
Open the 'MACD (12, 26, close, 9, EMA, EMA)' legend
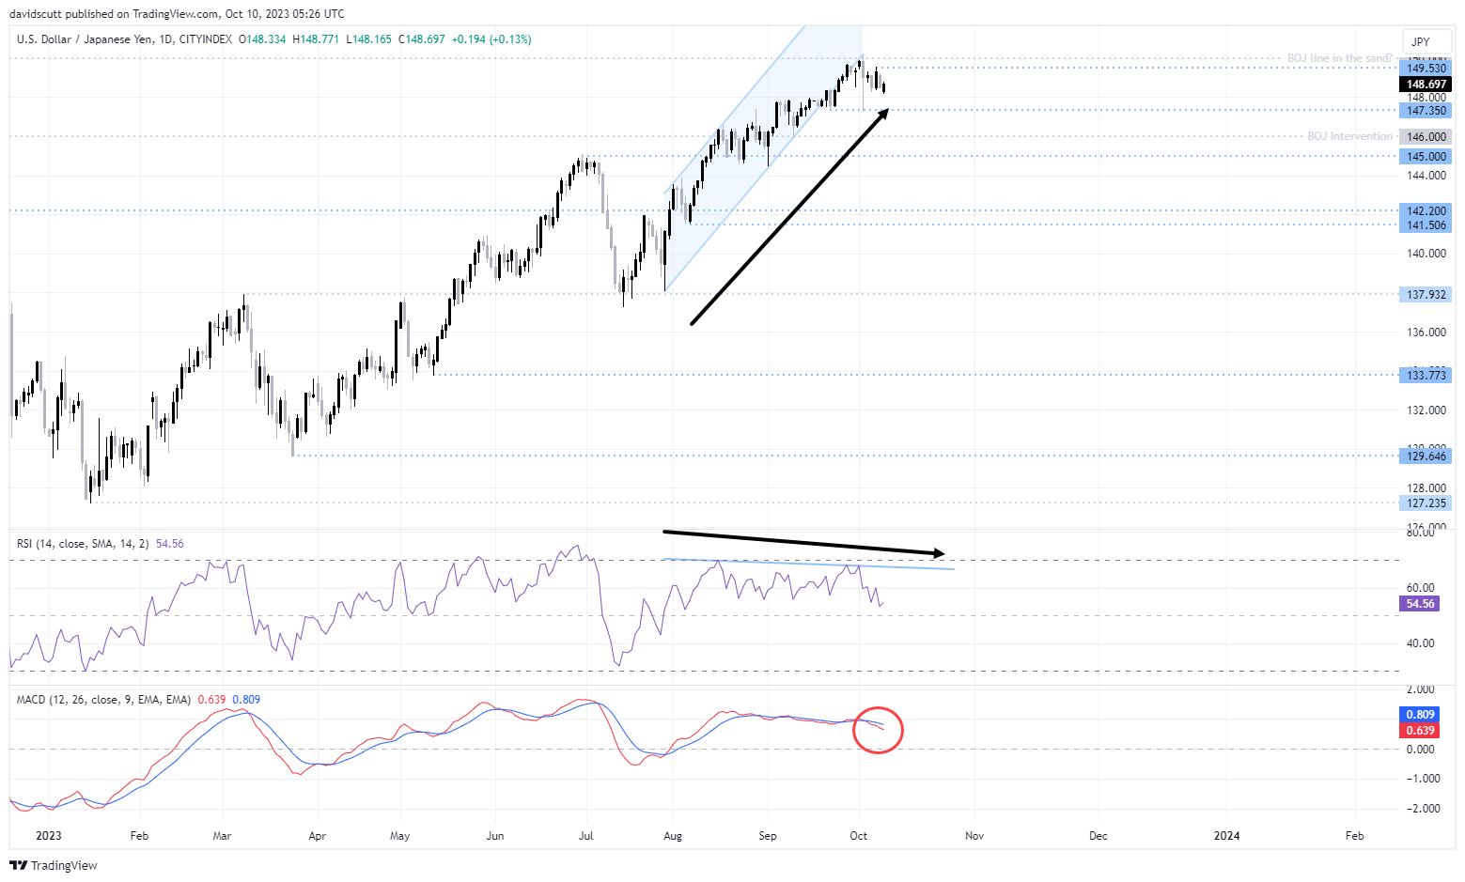[x=103, y=700]
